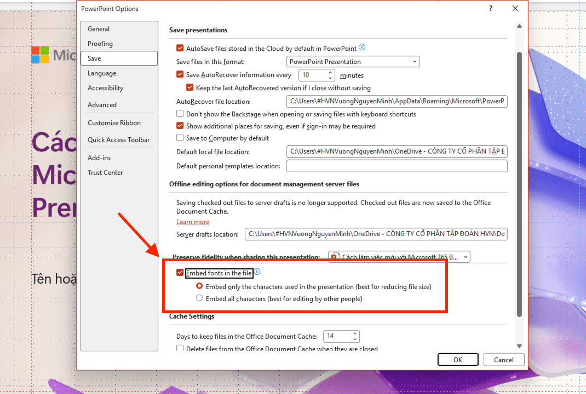Click the info icon next to AutoSave option
586x394 pixels.
pos(362,48)
